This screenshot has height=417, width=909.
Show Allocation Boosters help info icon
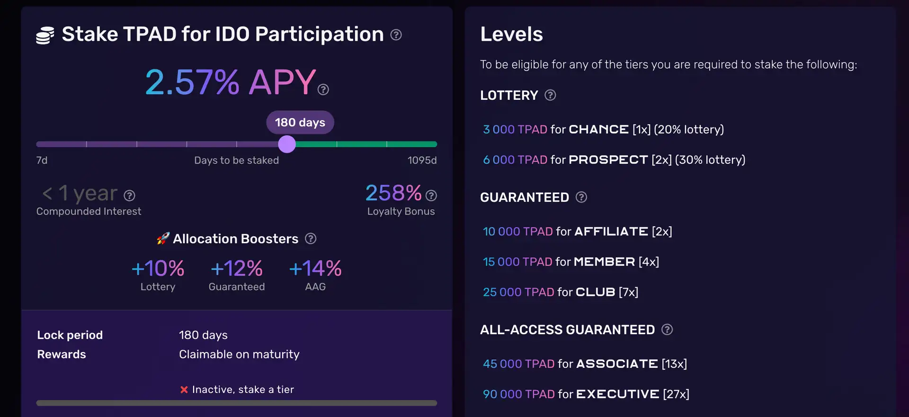click(311, 239)
